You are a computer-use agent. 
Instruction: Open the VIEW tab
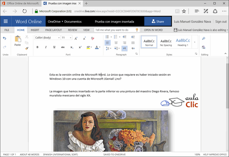[86, 30]
